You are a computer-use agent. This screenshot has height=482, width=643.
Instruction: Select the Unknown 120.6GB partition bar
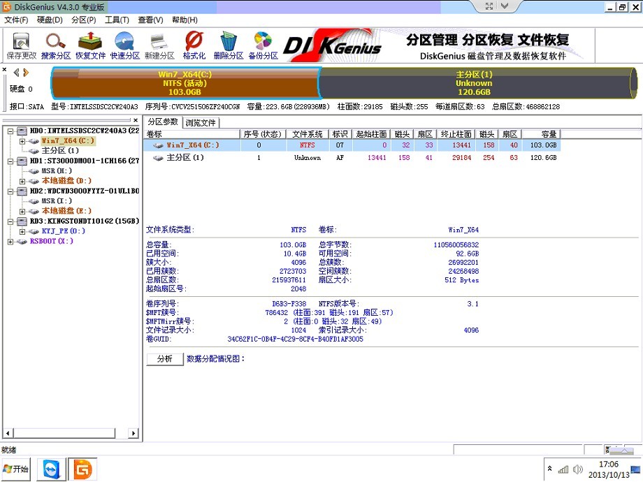click(478, 83)
